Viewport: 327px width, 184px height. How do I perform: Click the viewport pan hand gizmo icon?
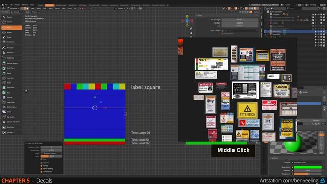point(191,33)
